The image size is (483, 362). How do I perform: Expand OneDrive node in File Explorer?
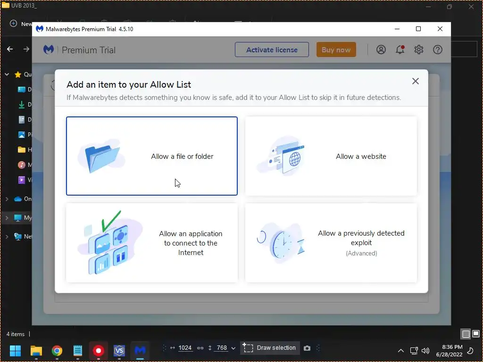pyautogui.click(x=7, y=199)
